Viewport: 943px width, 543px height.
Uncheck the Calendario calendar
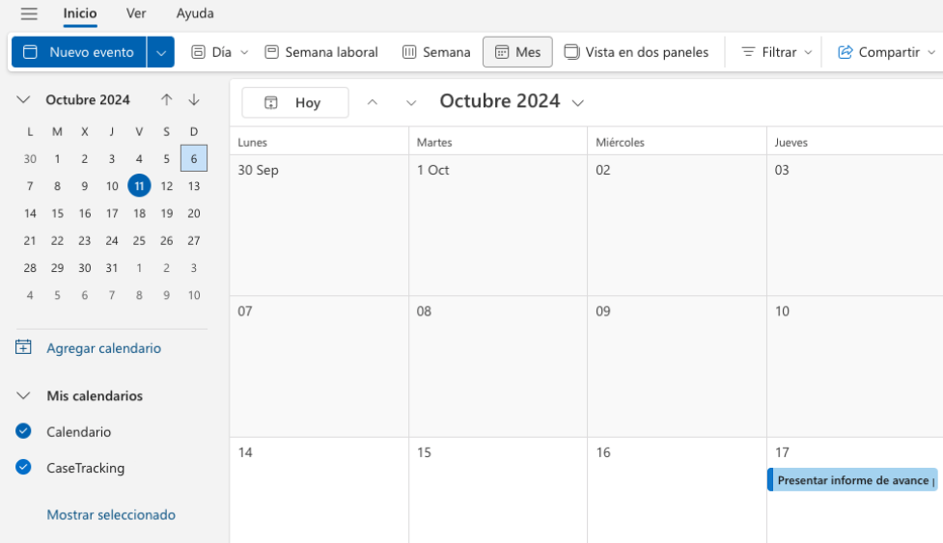click(x=23, y=431)
